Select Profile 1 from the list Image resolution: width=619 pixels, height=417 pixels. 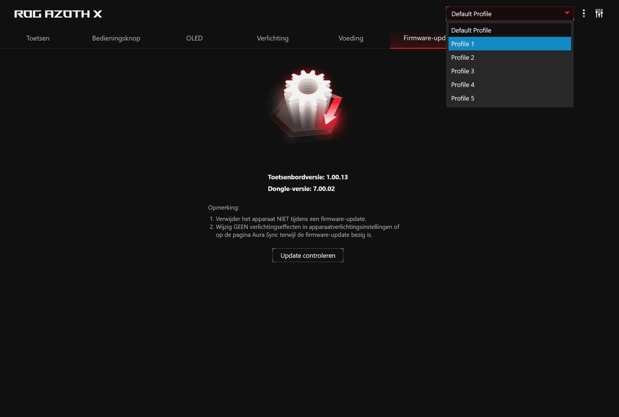[x=510, y=44]
